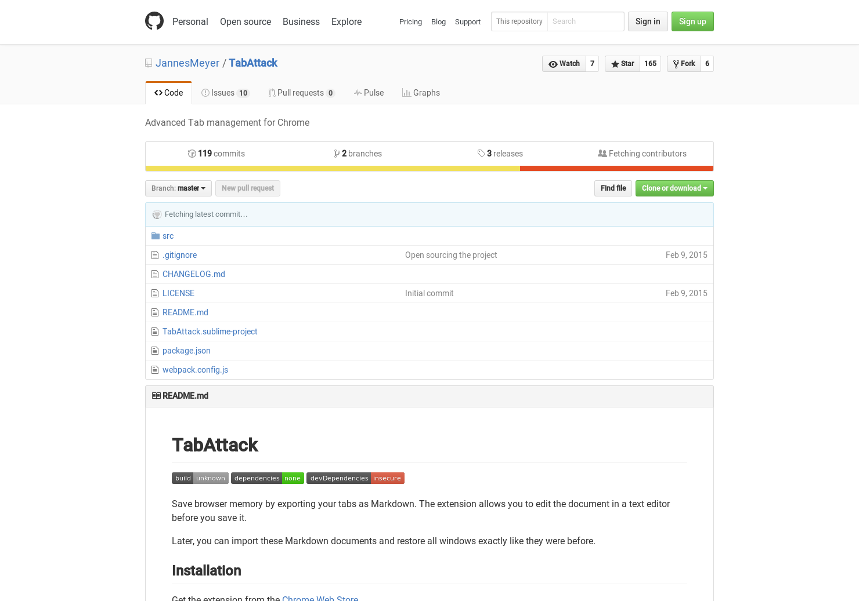
Task: Star the TabAttack repository
Action: tap(622, 64)
